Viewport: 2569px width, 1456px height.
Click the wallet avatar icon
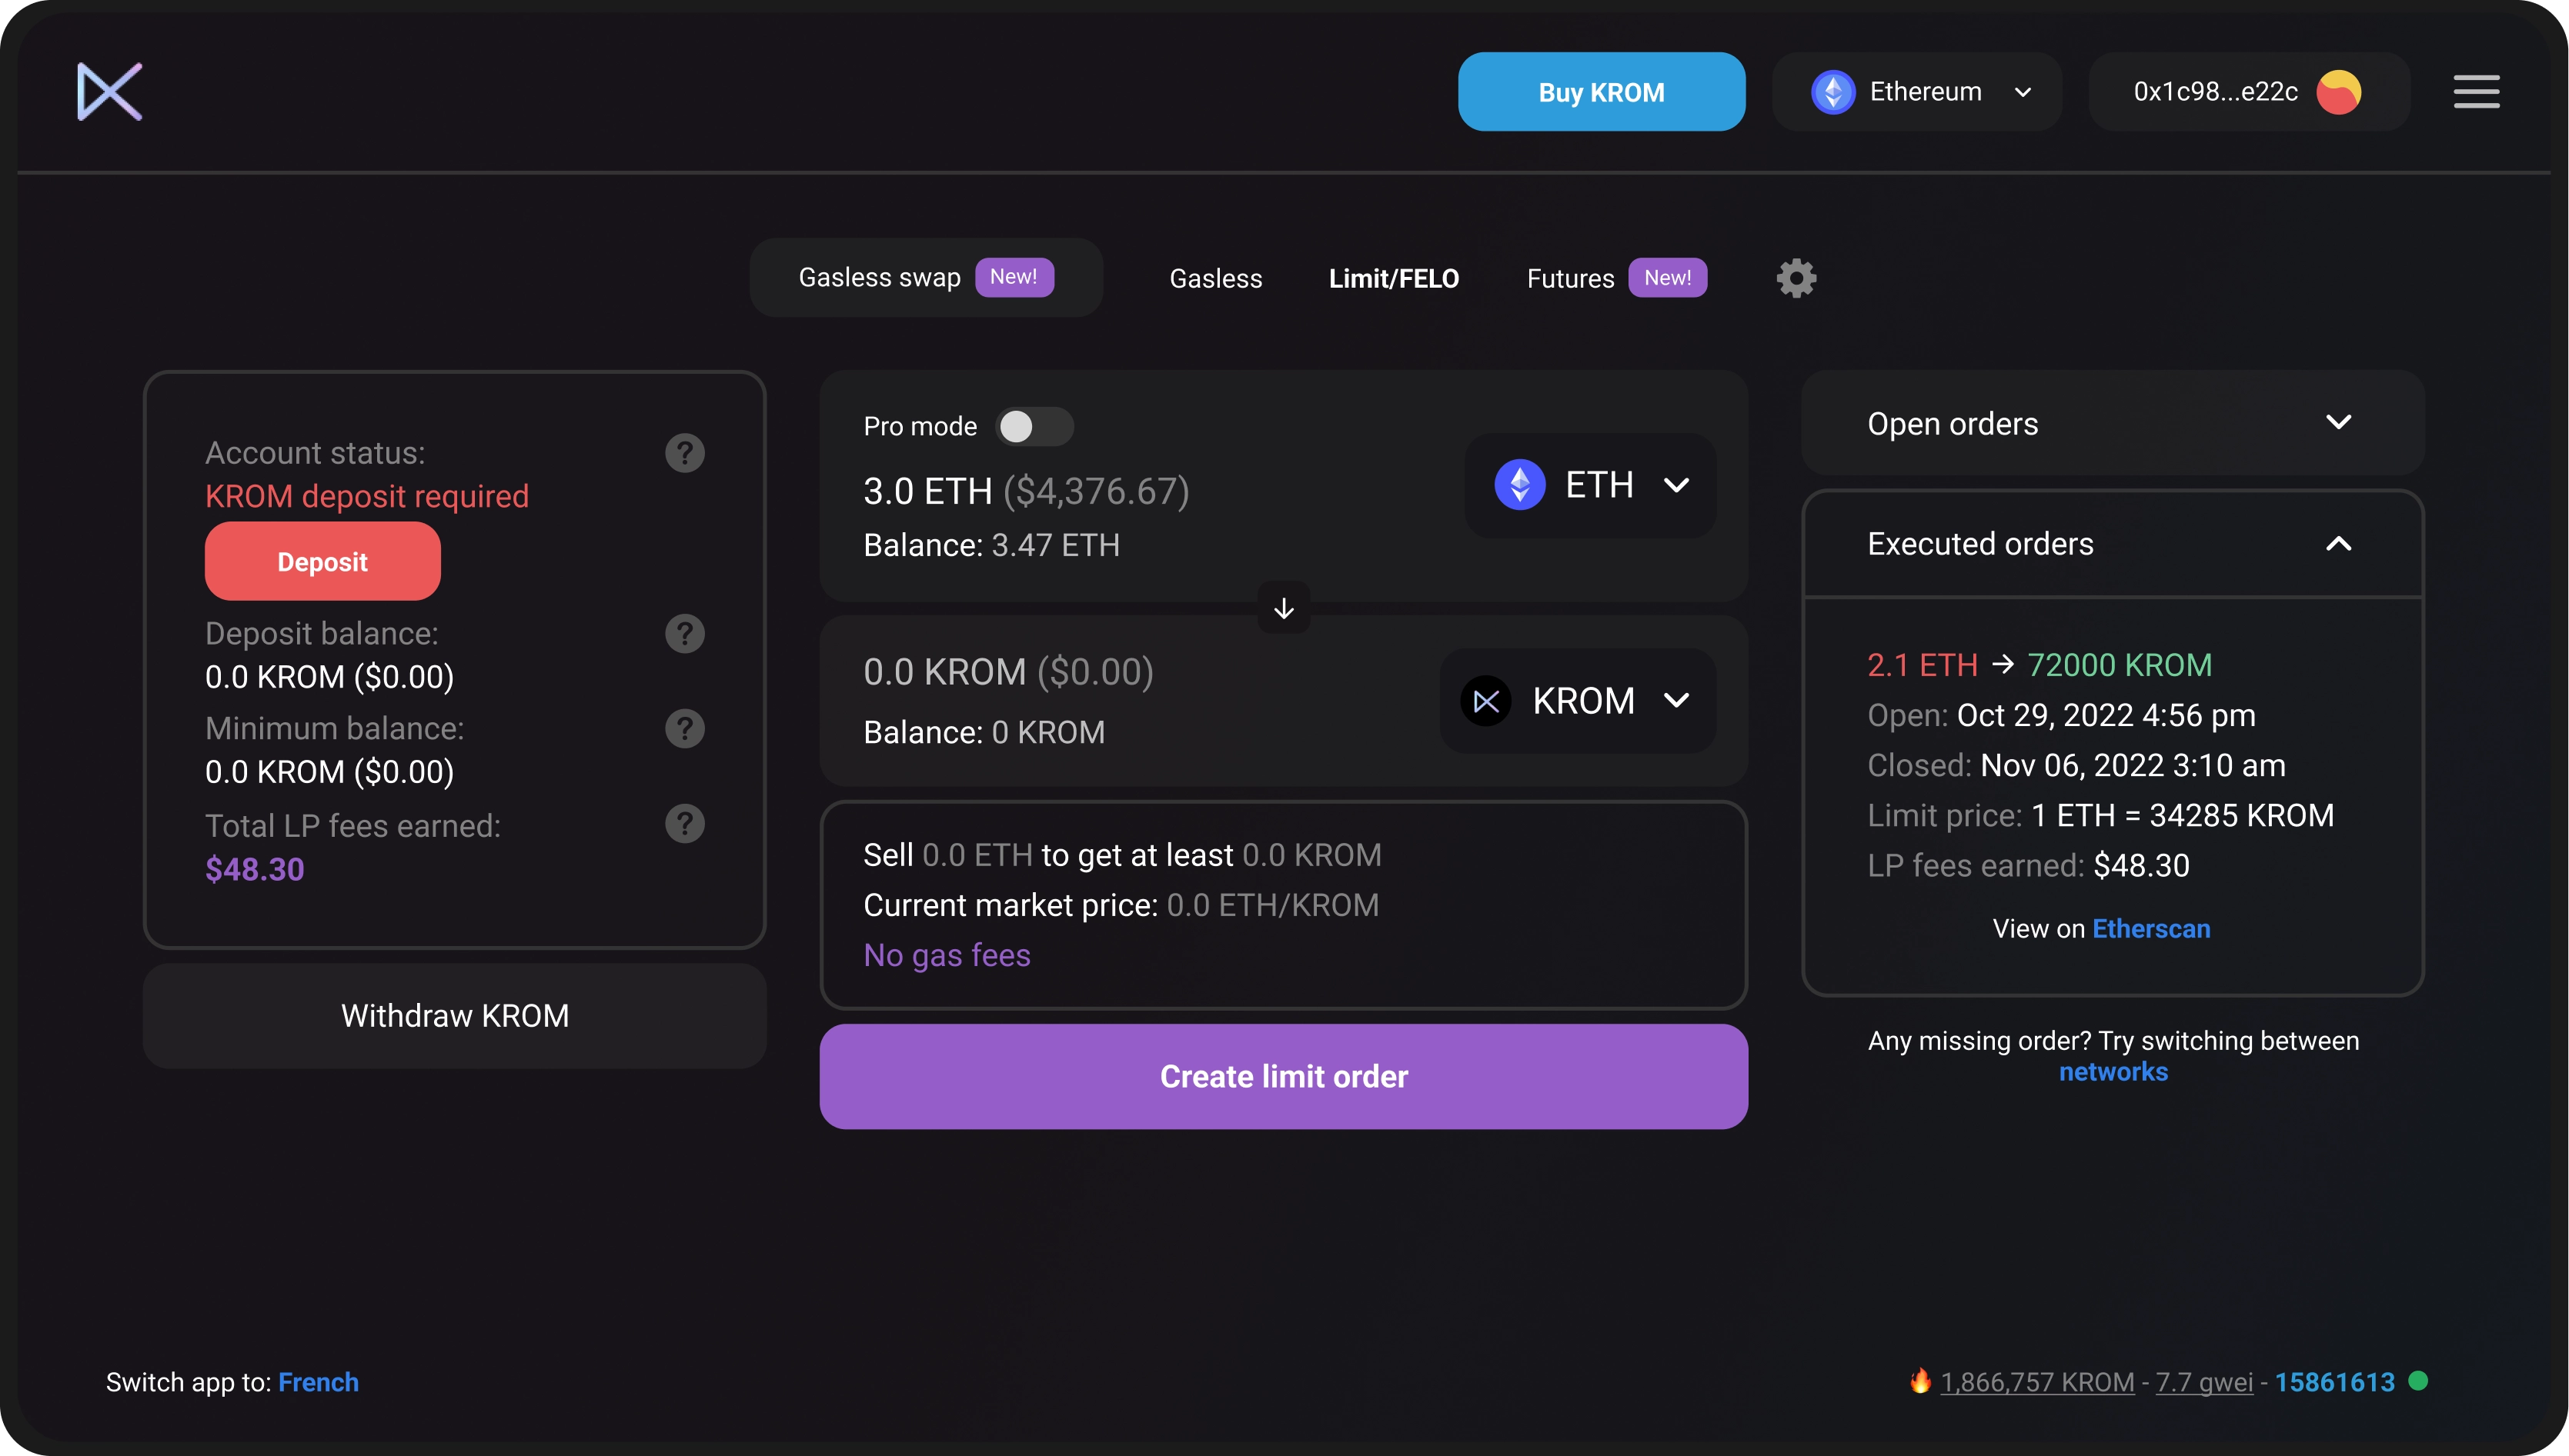[x=2338, y=92]
